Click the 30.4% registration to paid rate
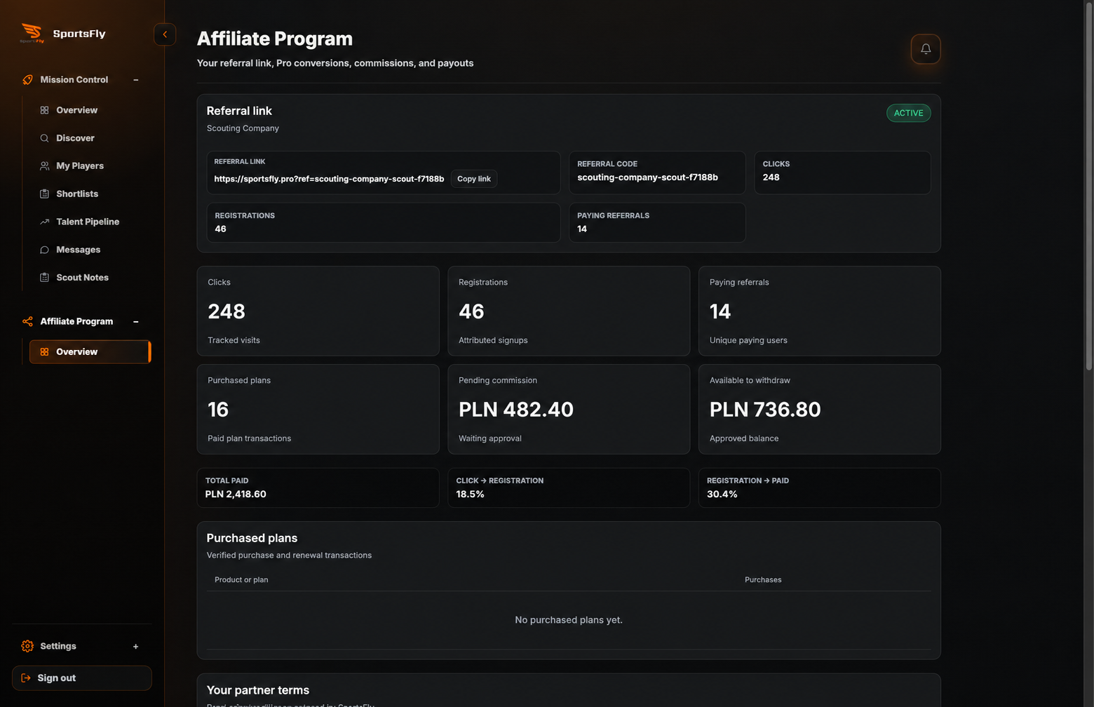 pos(722,494)
